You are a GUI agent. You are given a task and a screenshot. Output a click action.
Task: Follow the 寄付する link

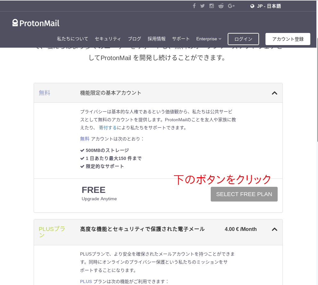point(108,128)
